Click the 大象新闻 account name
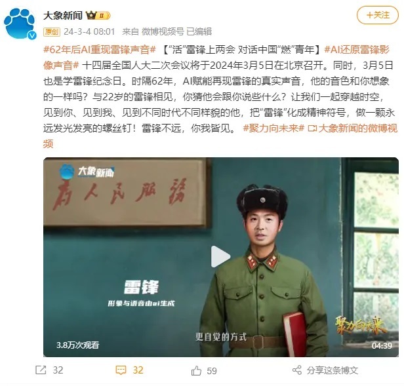 (62, 16)
